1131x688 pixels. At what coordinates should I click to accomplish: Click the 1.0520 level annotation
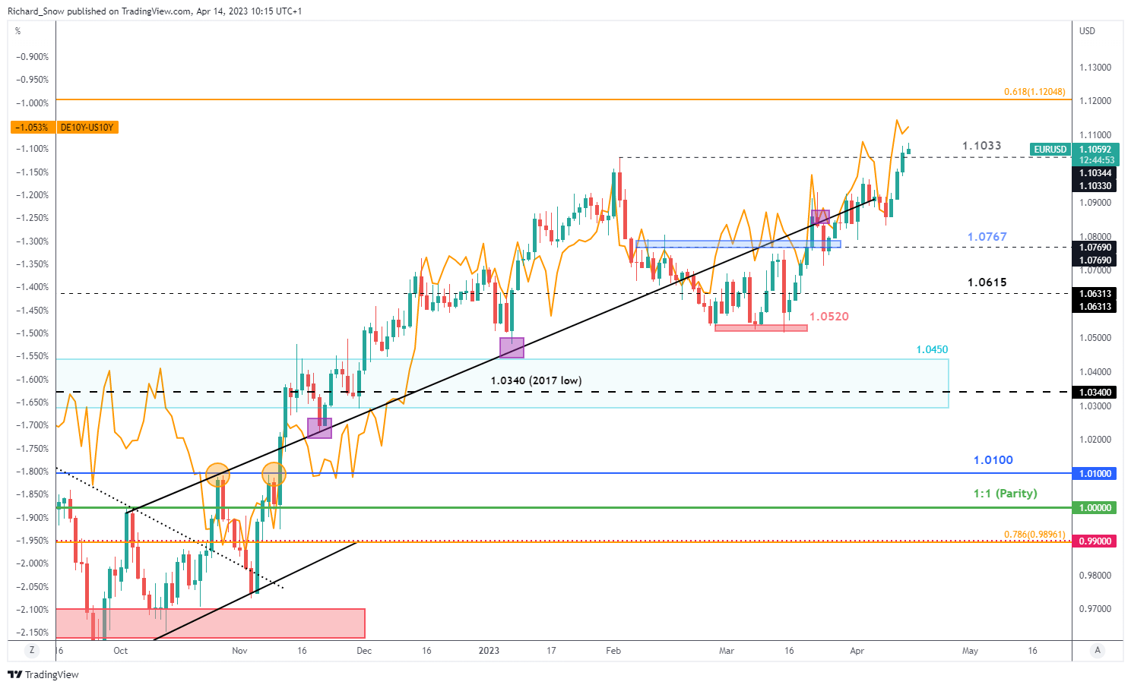828,317
